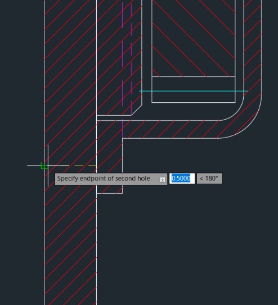Image resolution: width=278 pixels, height=305 pixels.
Task: Select the inner rounded corner arc
Action: click(x=236, y=113)
